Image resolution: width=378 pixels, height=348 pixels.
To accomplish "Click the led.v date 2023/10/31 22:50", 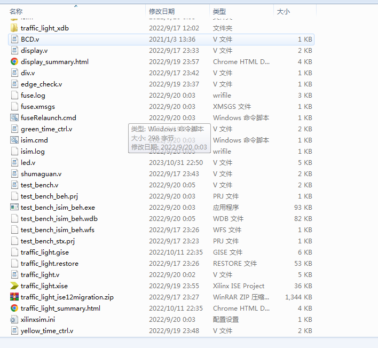I will point(176,162).
